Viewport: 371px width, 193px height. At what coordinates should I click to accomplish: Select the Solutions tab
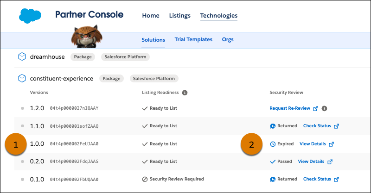pos(153,40)
